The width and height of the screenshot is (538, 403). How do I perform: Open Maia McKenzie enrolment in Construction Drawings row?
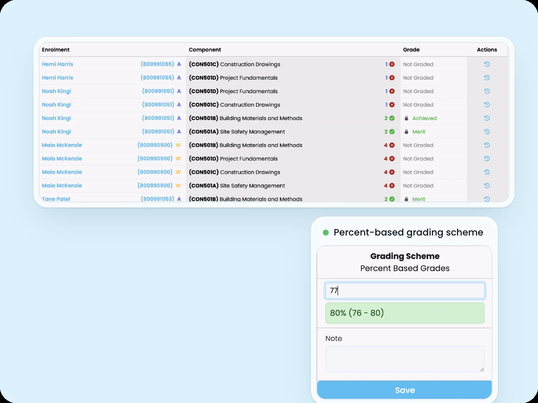point(62,172)
